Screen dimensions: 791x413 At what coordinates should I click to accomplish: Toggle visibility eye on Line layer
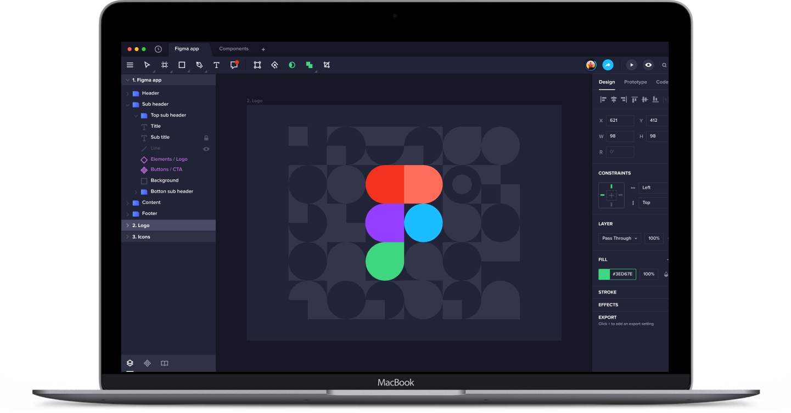tap(206, 149)
